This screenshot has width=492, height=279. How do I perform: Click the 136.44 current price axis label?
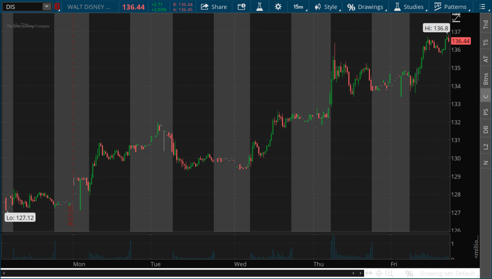461,41
